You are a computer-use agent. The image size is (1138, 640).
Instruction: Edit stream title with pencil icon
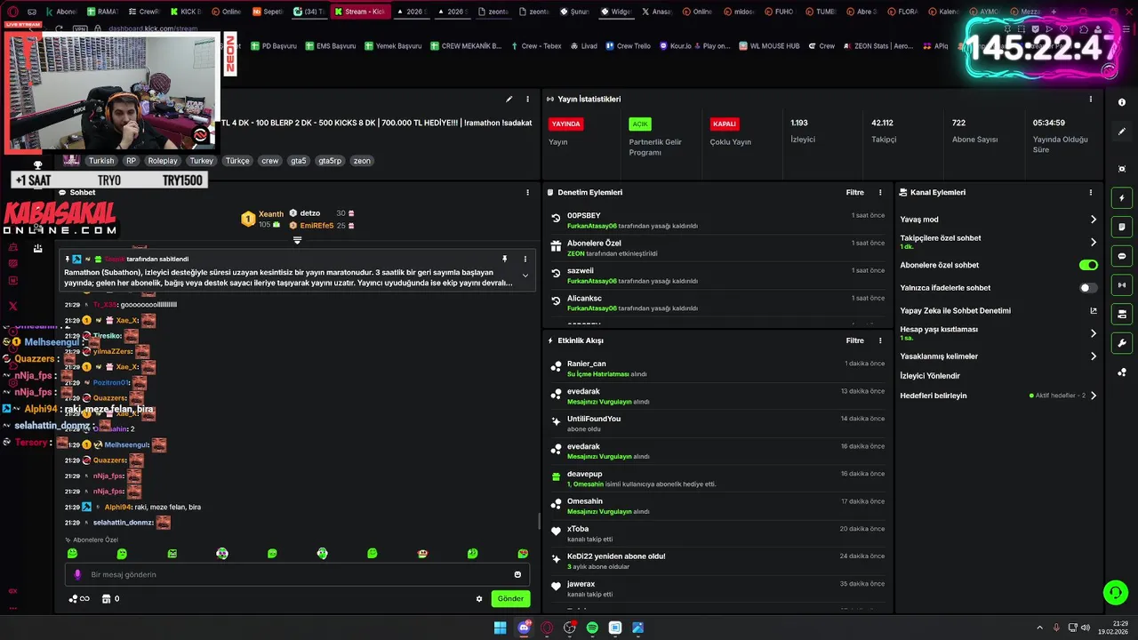(x=509, y=99)
